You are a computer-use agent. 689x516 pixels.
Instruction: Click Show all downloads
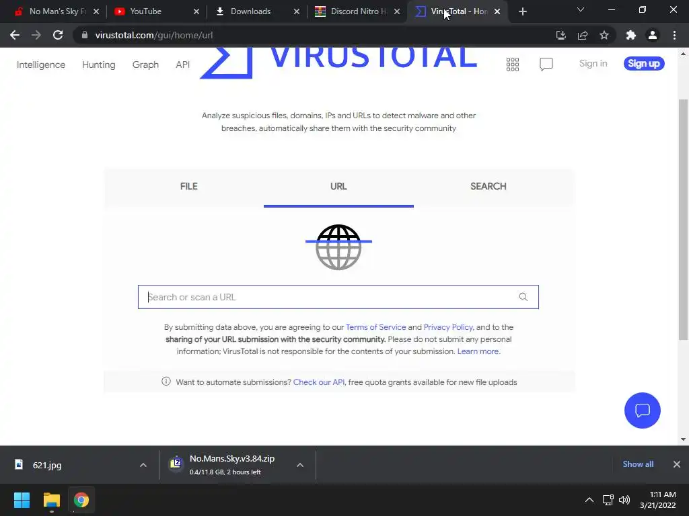638,464
